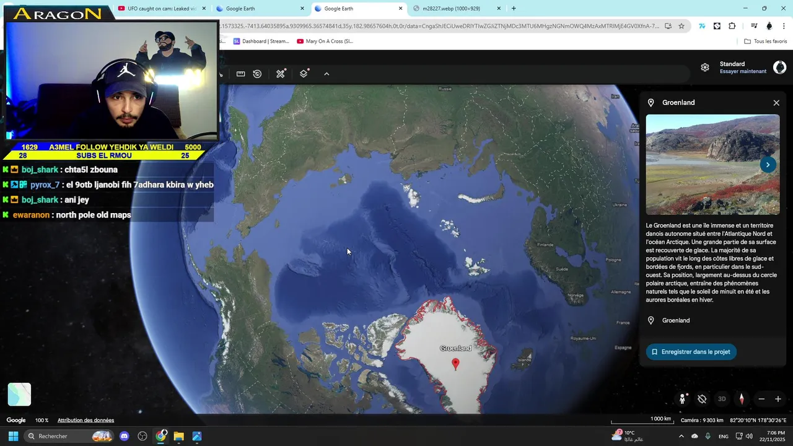This screenshot has height=446, width=793.
Task: Click the OneDrive cloud tray icon
Action: [x=694, y=436]
